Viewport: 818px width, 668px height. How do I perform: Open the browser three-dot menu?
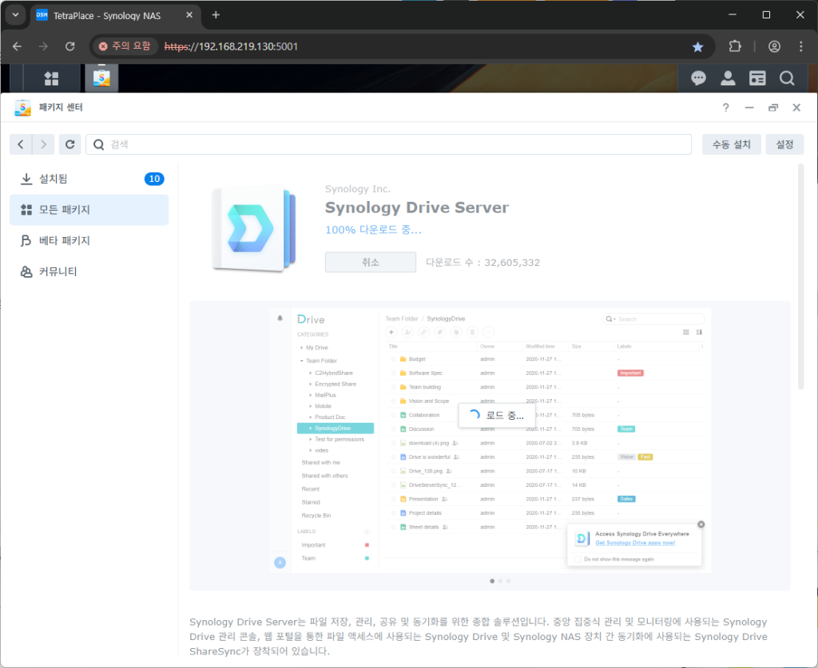pos(800,46)
